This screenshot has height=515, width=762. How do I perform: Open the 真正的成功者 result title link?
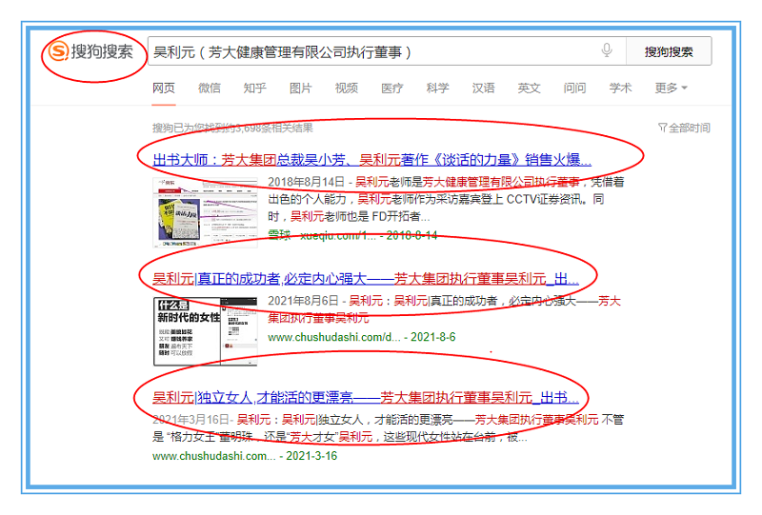point(366,279)
